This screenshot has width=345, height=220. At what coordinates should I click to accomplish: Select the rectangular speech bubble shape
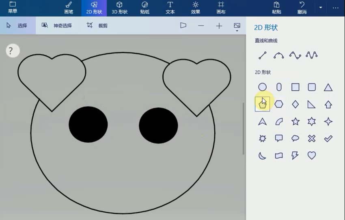tap(279, 138)
